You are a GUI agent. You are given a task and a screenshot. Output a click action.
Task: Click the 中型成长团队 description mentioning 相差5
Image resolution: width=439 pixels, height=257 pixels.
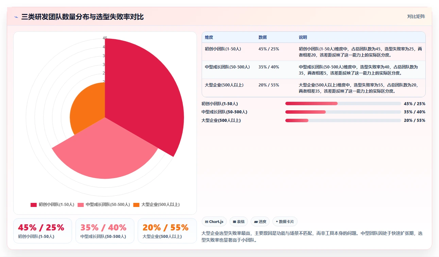click(x=358, y=70)
